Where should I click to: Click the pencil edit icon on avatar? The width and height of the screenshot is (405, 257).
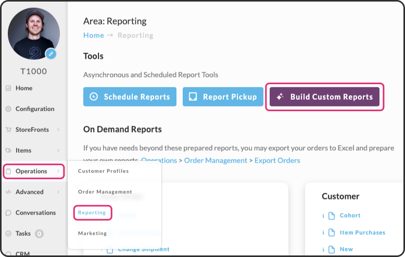tap(51, 54)
